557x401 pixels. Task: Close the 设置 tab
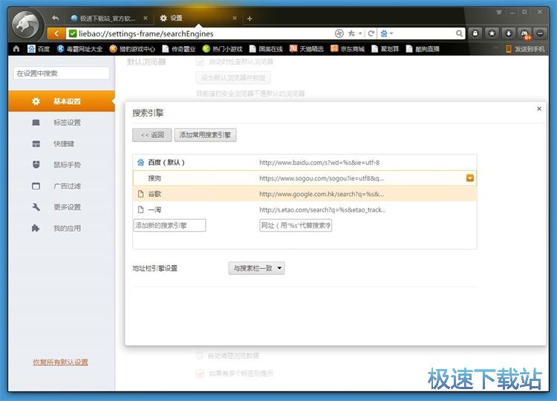coord(235,18)
